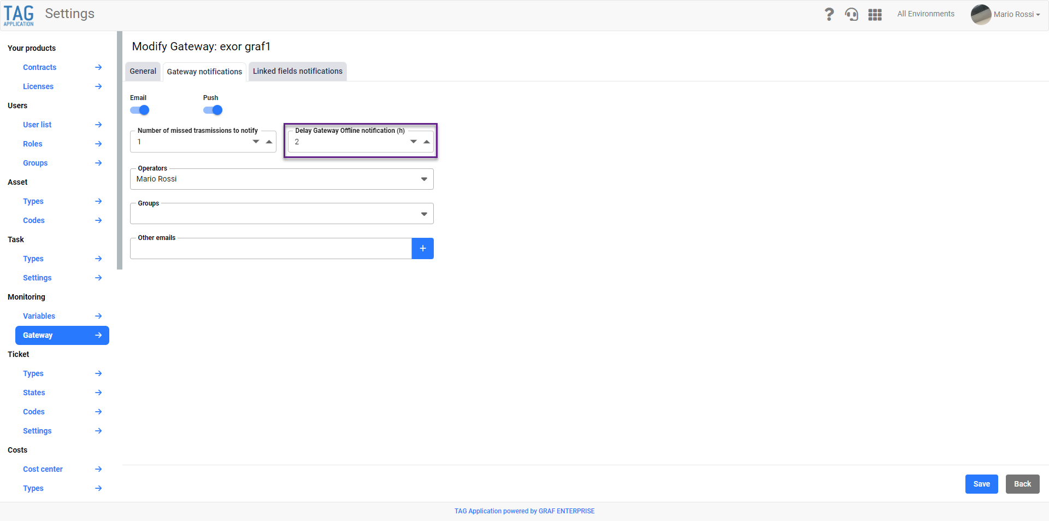Open Mario Rossi user menu
Image resolution: width=1049 pixels, height=521 pixels.
[x=1016, y=14]
